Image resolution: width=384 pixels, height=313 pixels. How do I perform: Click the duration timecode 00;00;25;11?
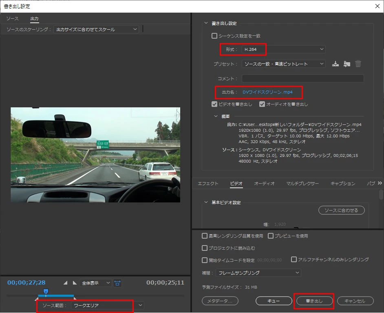[x=165, y=283]
